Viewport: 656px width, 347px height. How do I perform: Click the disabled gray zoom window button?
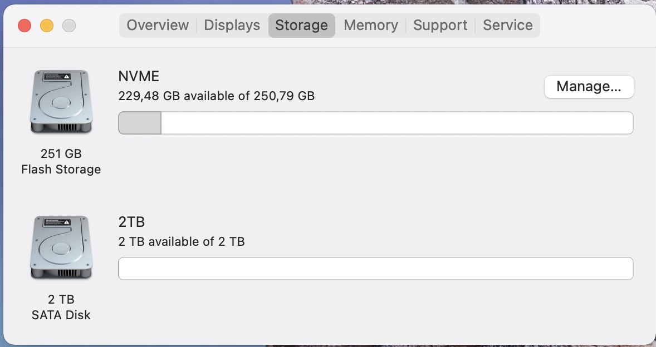[x=69, y=26]
